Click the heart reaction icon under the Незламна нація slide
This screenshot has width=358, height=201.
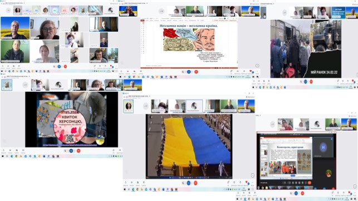tap(251, 71)
